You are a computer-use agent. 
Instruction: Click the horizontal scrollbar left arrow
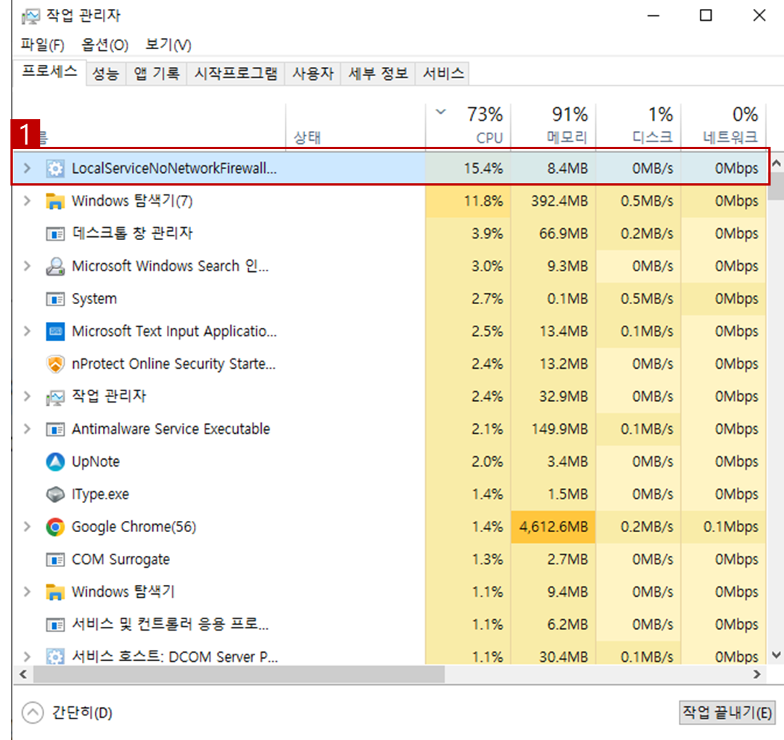pos(23,674)
